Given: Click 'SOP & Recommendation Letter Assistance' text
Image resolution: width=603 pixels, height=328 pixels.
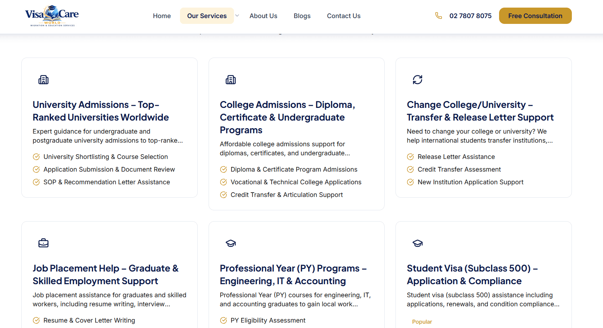Looking at the screenshot, I should [x=107, y=182].
